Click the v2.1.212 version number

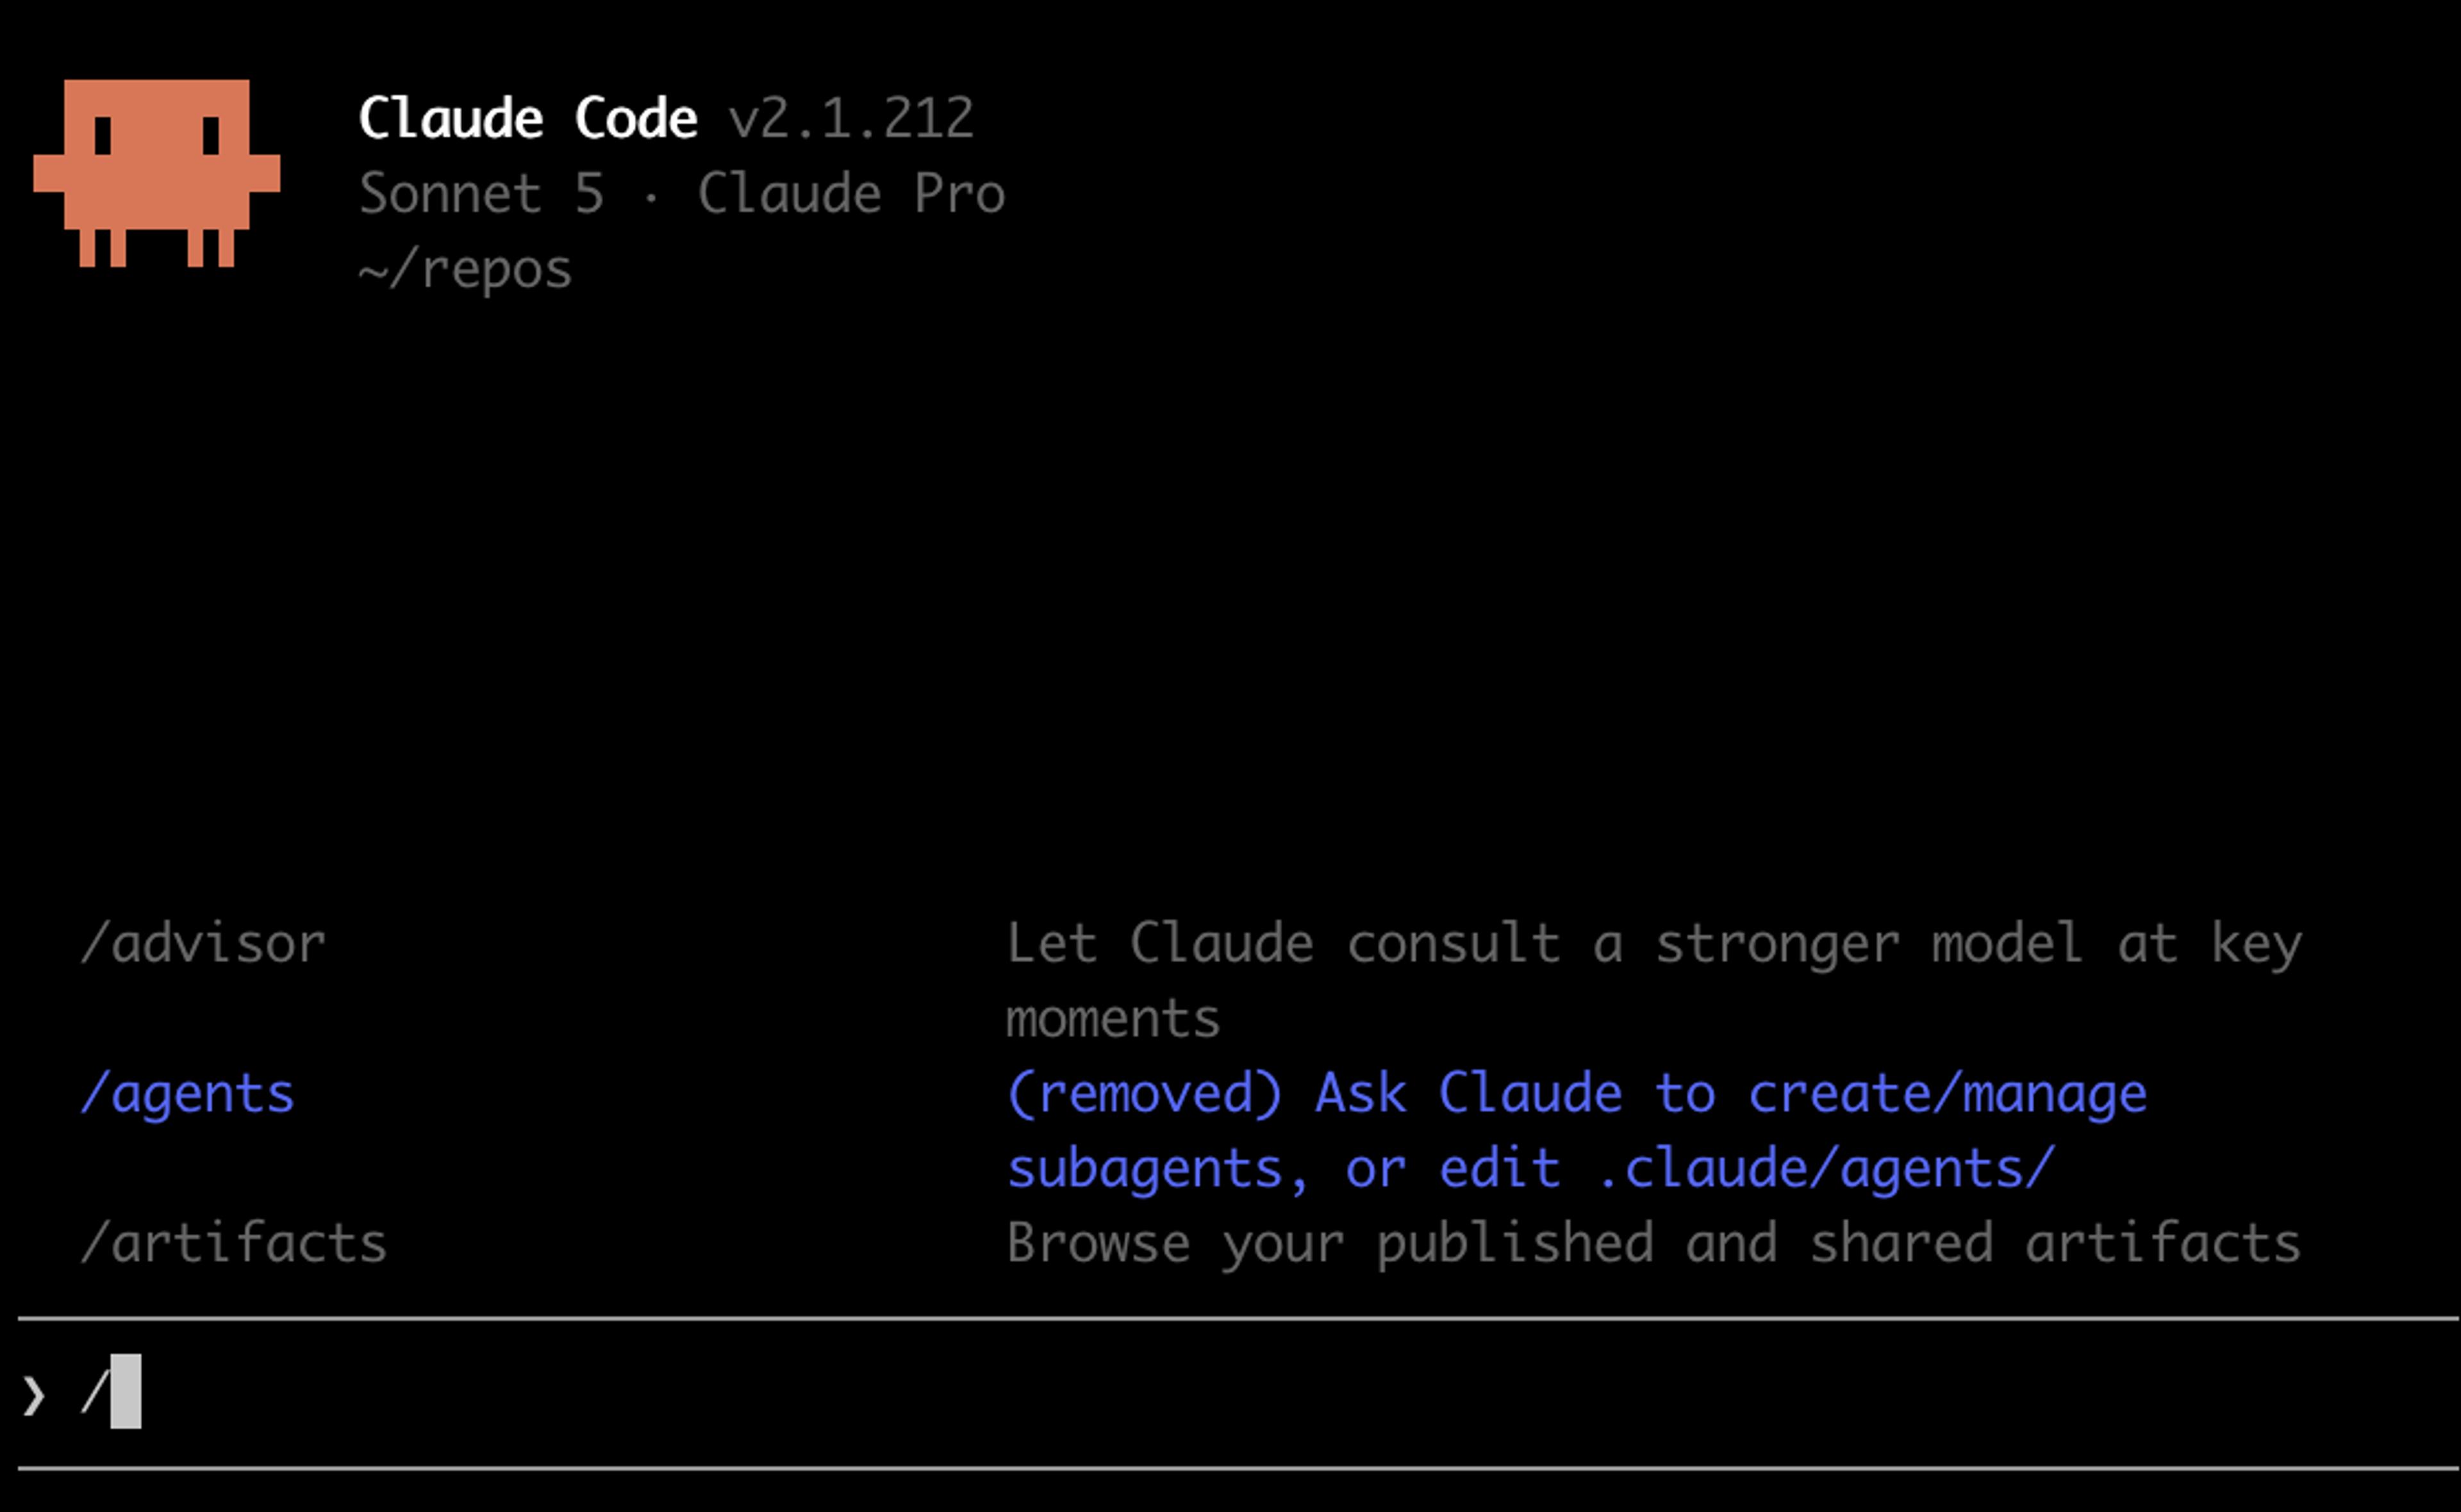point(851,118)
